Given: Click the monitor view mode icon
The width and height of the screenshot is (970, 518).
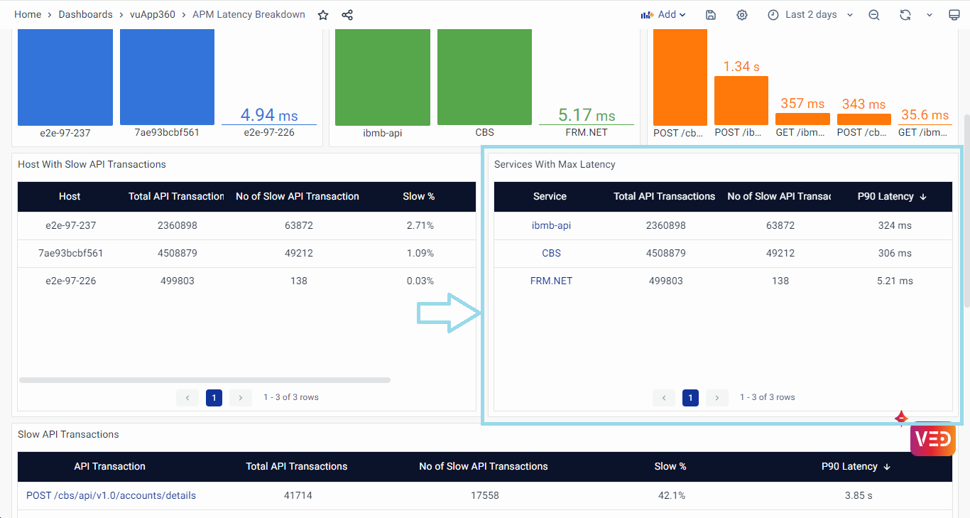Looking at the screenshot, I should point(954,15).
